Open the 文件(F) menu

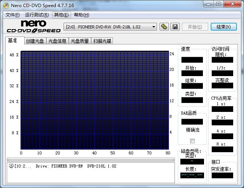13,15
